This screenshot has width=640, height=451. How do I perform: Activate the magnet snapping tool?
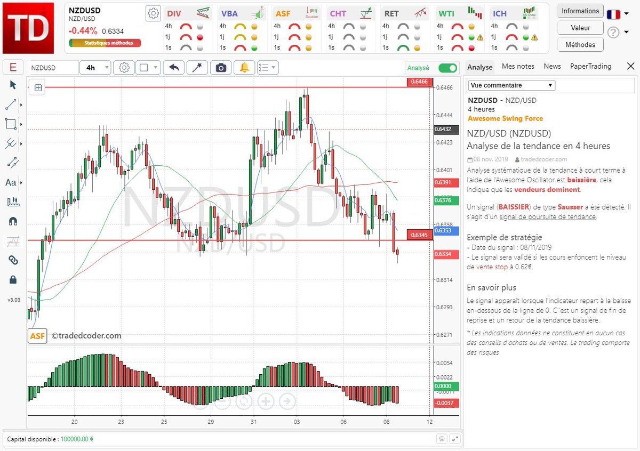pos(13,221)
